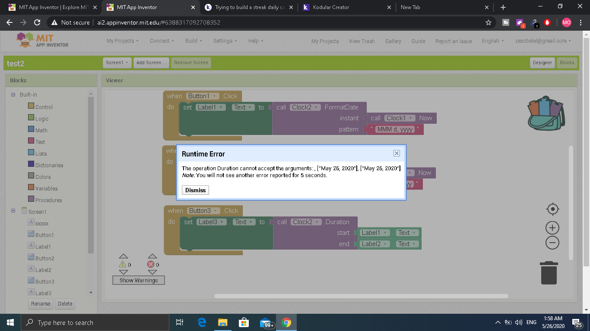Viewport: 590px width, 331px height.
Task: Open Chrome from the Windows taskbar
Action: click(x=286, y=322)
